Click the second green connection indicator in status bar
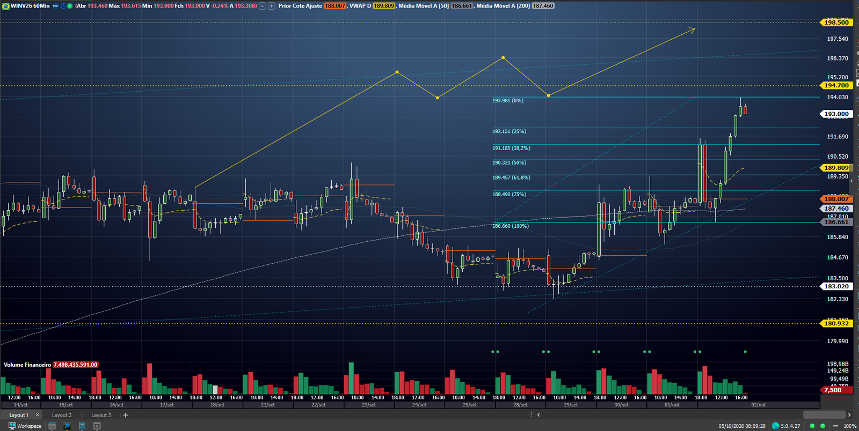The width and height of the screenshot is (859, 431). (x=822, y=426)
